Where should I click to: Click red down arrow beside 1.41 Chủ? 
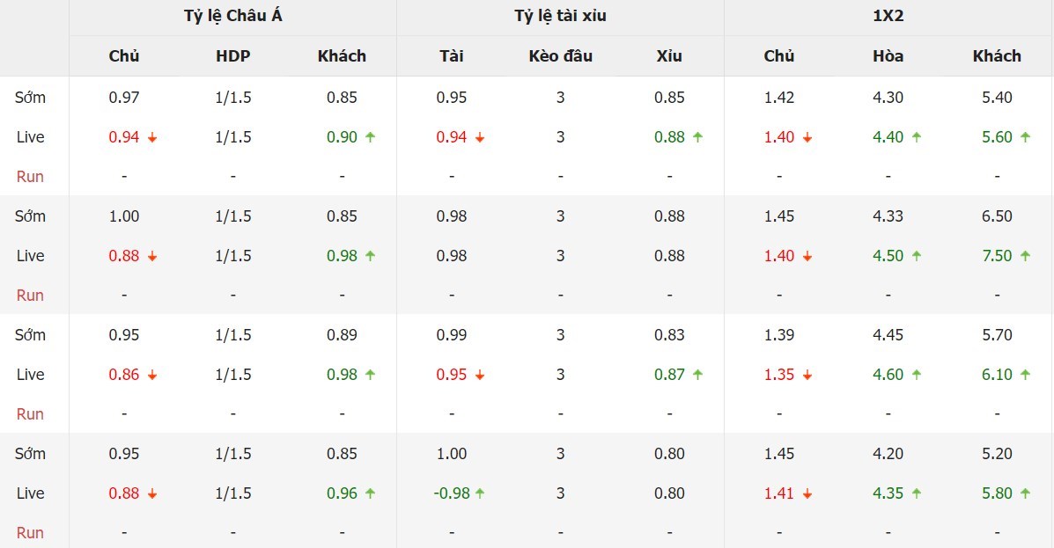[807, 494]
